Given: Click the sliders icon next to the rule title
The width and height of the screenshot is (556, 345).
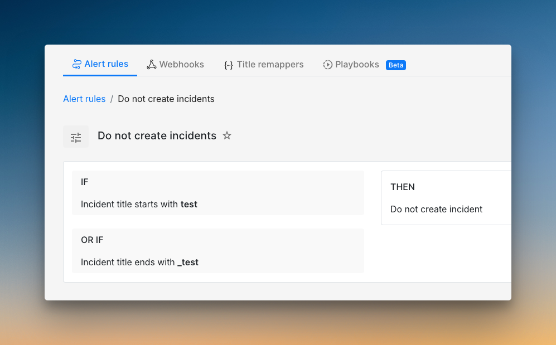Looking at the screenshot, I should tap(75, 136).
